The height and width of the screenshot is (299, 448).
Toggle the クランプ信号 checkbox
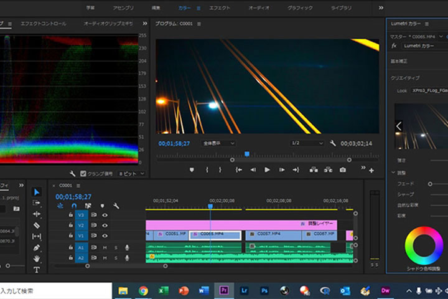coord(83,173)
